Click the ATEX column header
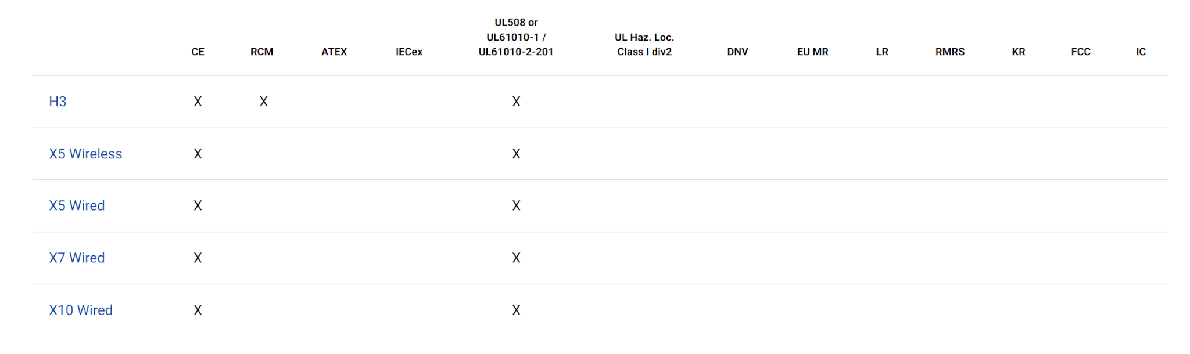Viewport: 1190px width, 354px height. (x=334, y=52)
